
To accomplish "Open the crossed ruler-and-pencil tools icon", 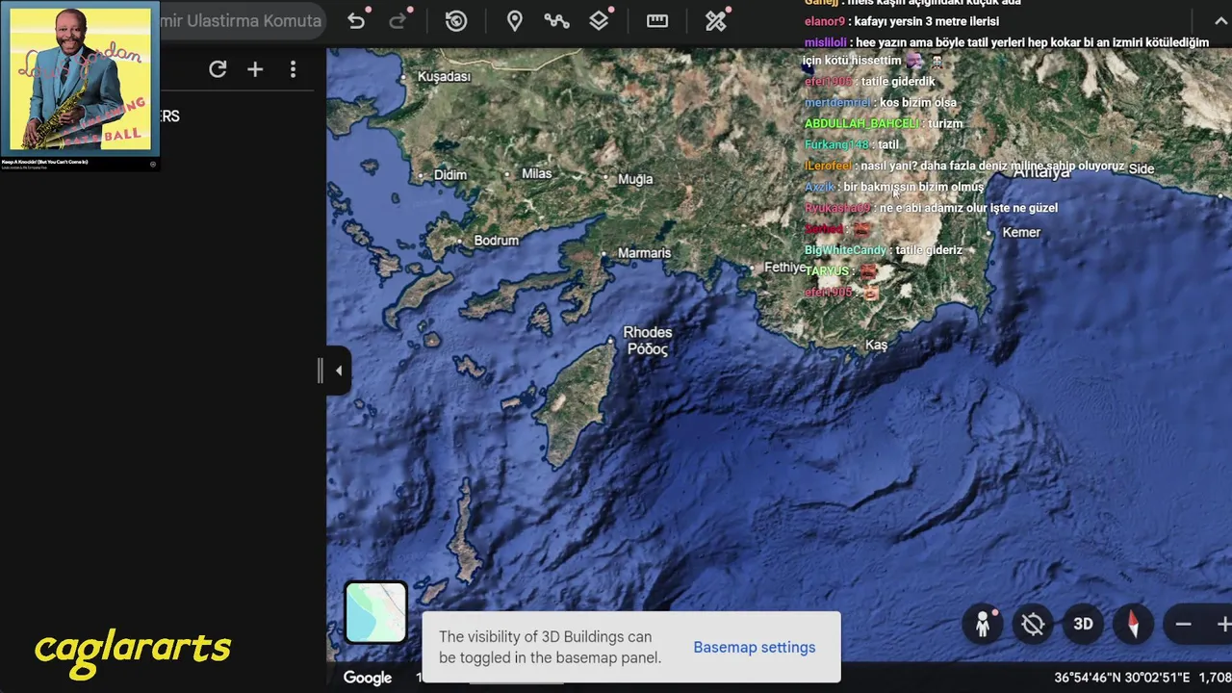I will click(x=716, y=20).
